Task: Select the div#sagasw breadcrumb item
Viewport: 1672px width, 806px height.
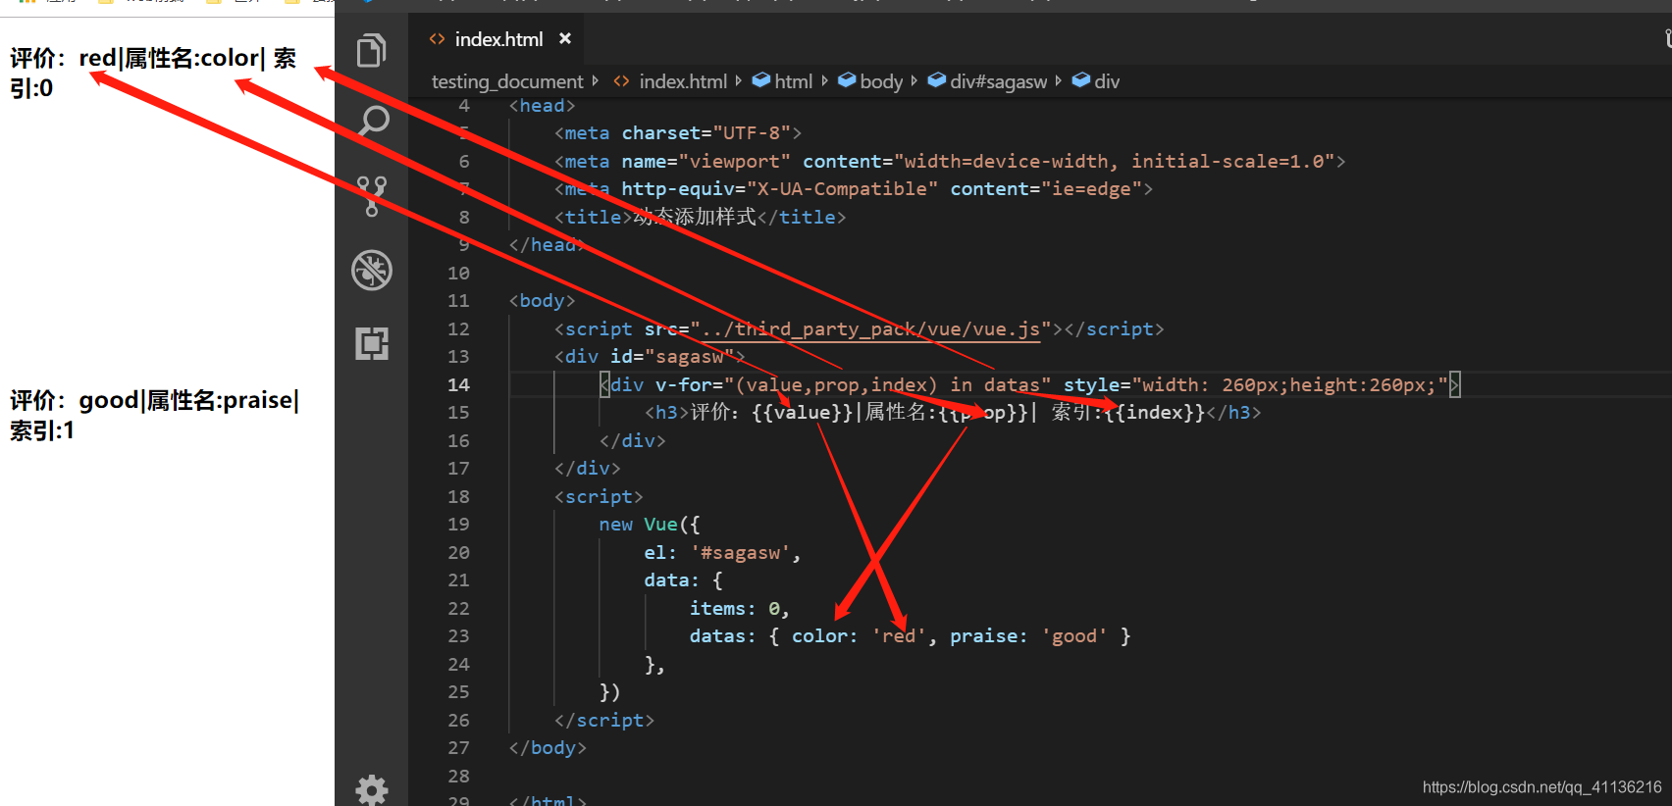Action: [998, 81]
